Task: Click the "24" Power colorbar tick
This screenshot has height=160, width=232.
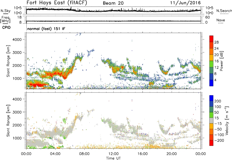Action: click(x=216, y=49)
